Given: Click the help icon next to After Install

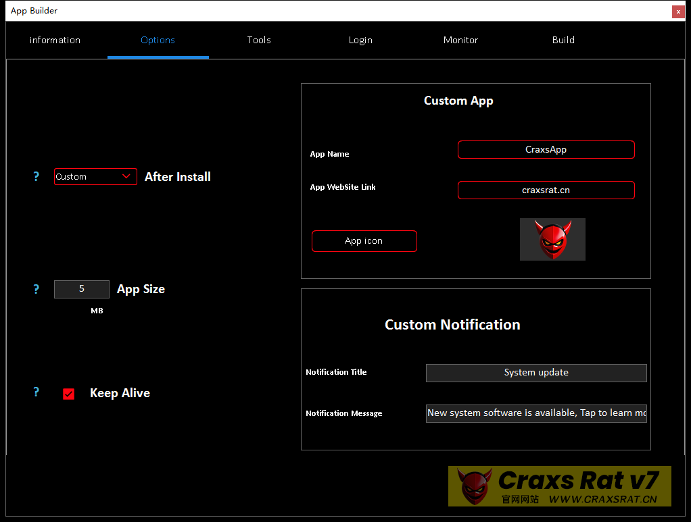Looking at the screenshot, I should 36,176.
